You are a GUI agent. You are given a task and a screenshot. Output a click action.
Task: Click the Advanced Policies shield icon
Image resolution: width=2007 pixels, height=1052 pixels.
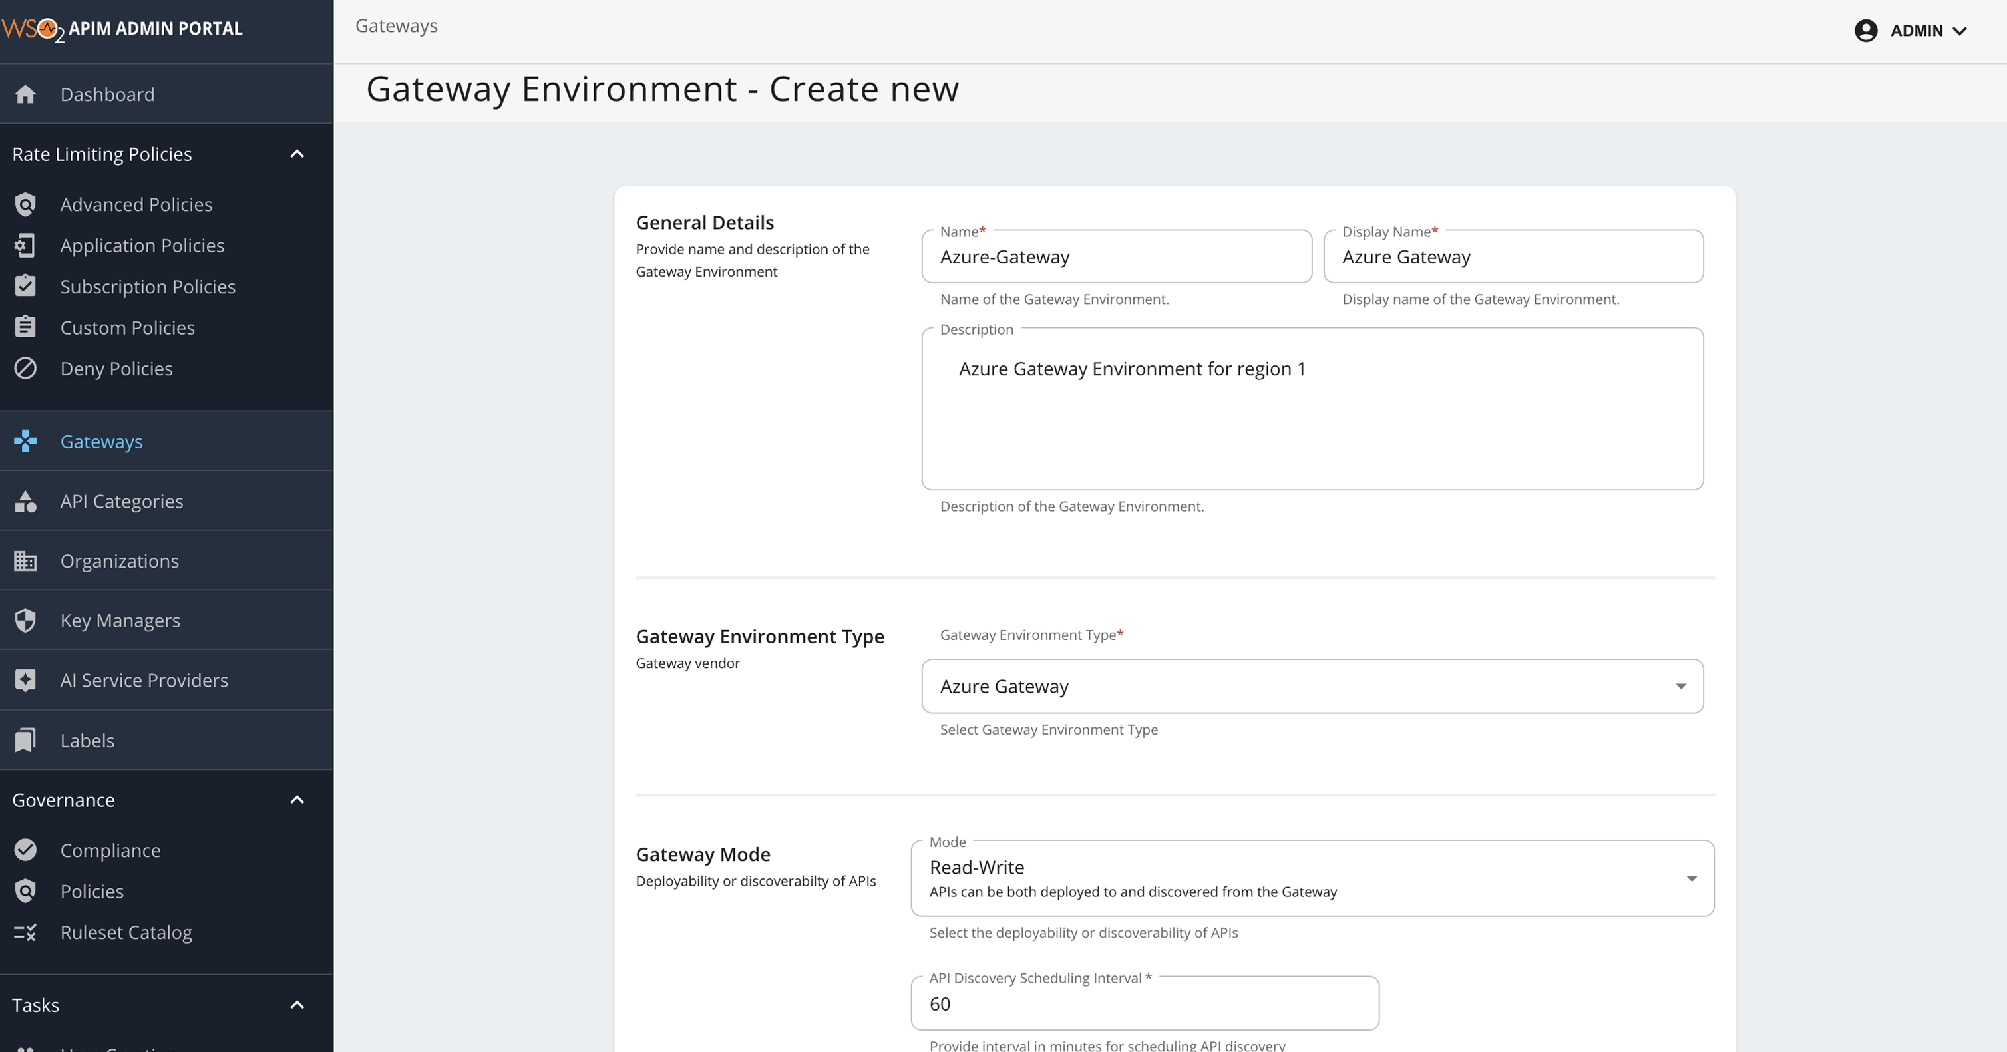coord(26,204)
